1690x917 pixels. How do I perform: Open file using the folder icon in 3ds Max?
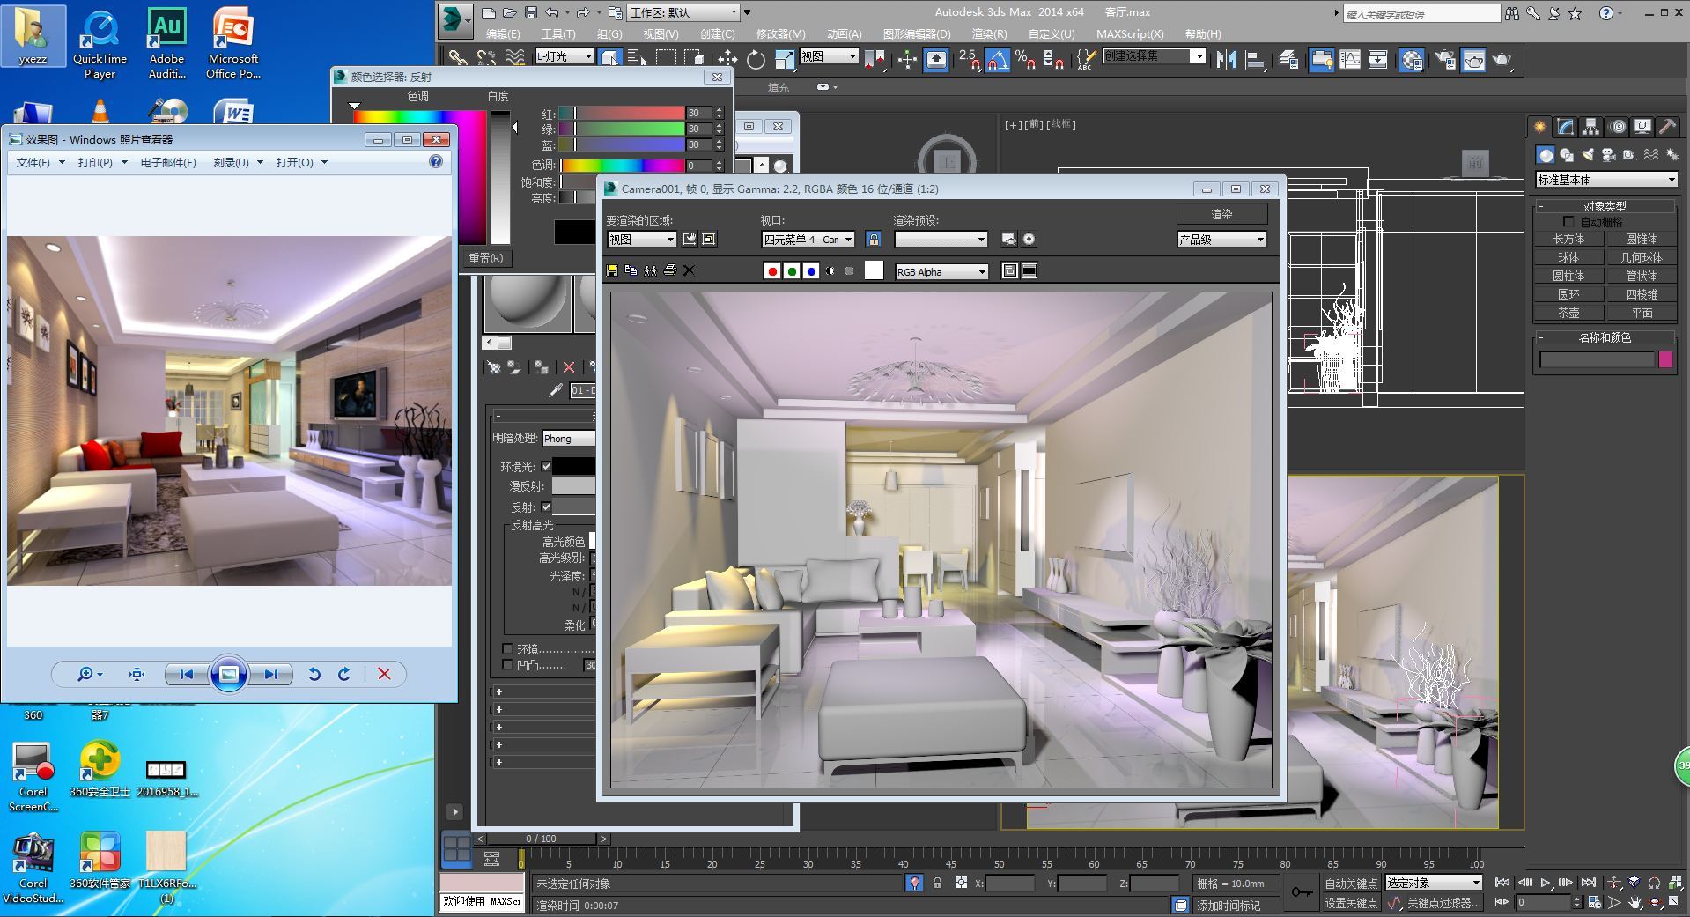[x=509, y=12]
